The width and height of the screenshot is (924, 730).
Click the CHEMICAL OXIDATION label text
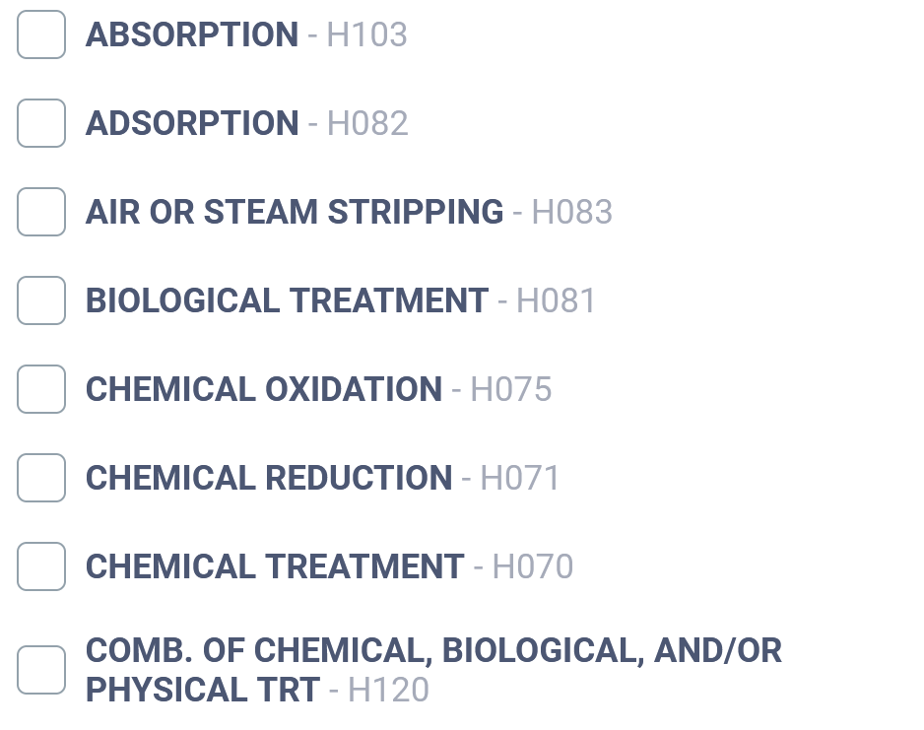263,389
